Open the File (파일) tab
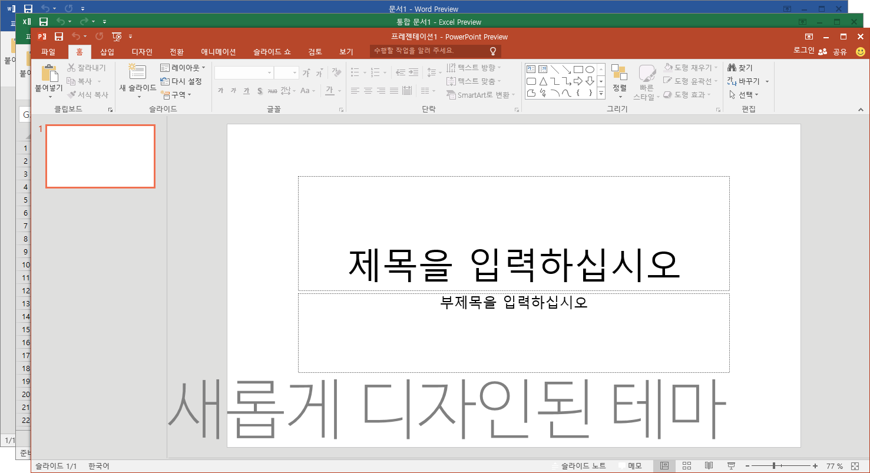870x473 pixels. click(48, 52)
